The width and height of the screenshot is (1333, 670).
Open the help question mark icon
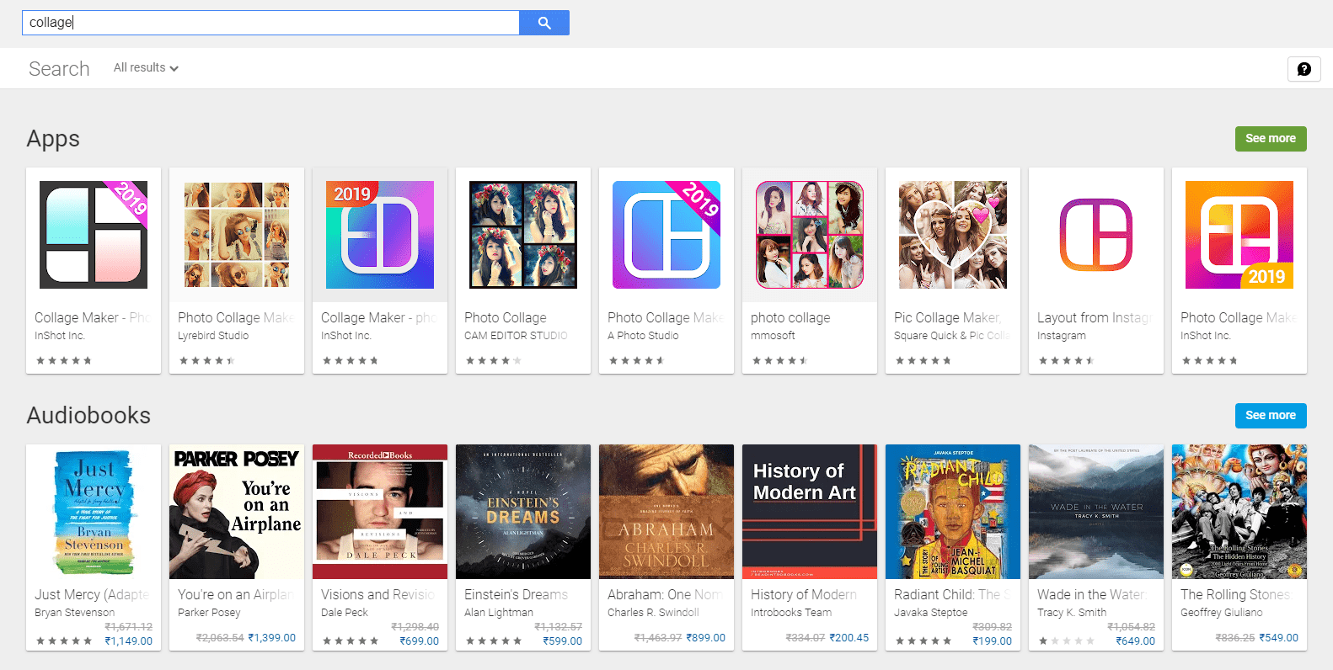click(x=1304, y=69)
